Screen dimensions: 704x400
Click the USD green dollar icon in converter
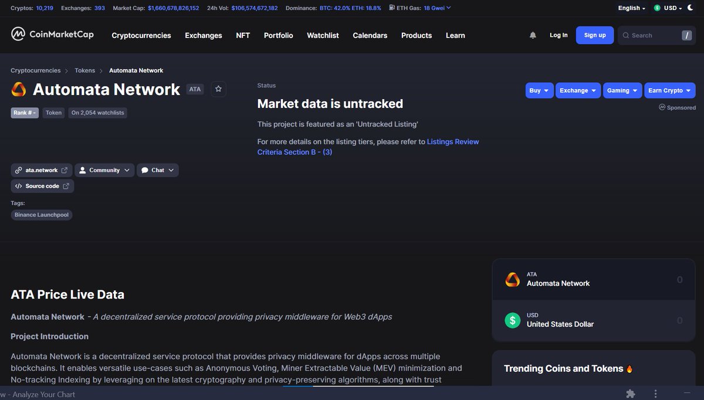[x=512, y=320]
